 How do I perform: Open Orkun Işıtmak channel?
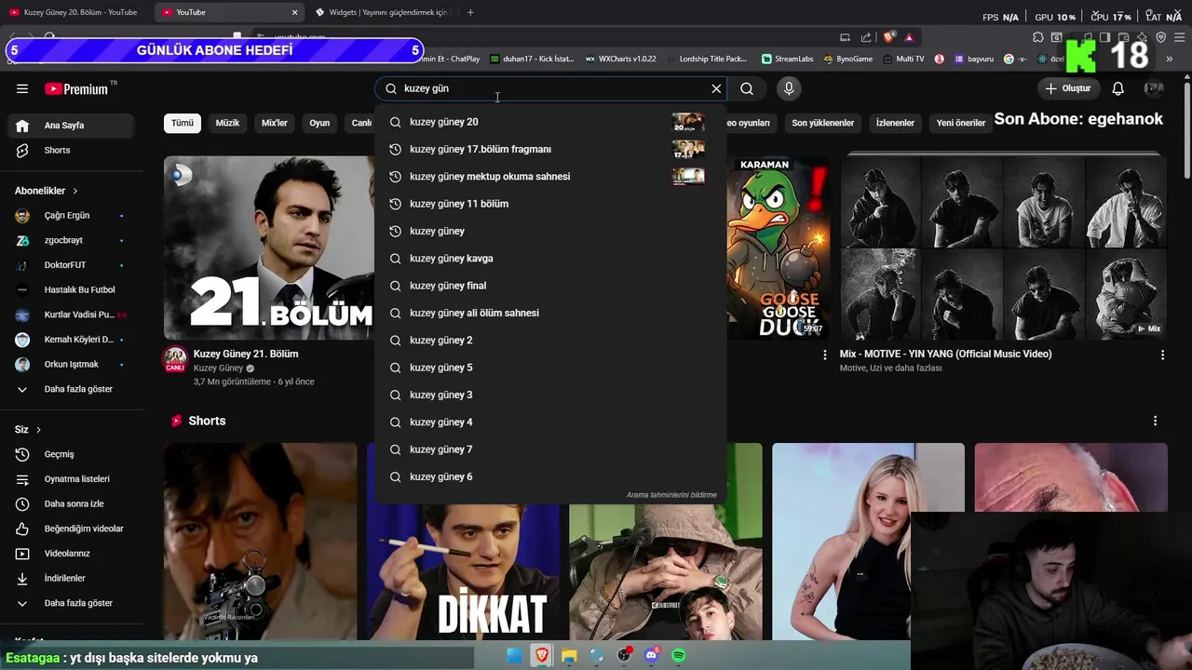(x=70, y=364)
